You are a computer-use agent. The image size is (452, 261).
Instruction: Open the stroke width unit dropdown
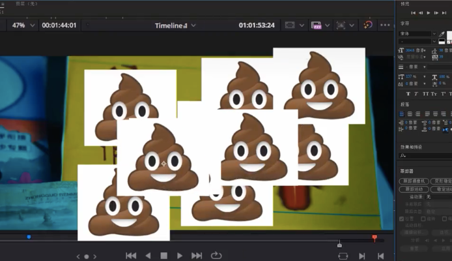(425, 67)
